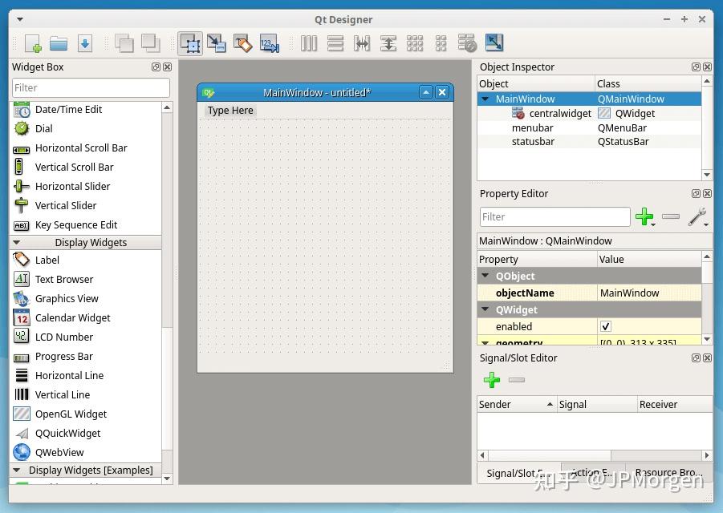Collapse MainWindow in the Object Inspector
The width and height of the screenshot is (723, 513).
[486, 99]
